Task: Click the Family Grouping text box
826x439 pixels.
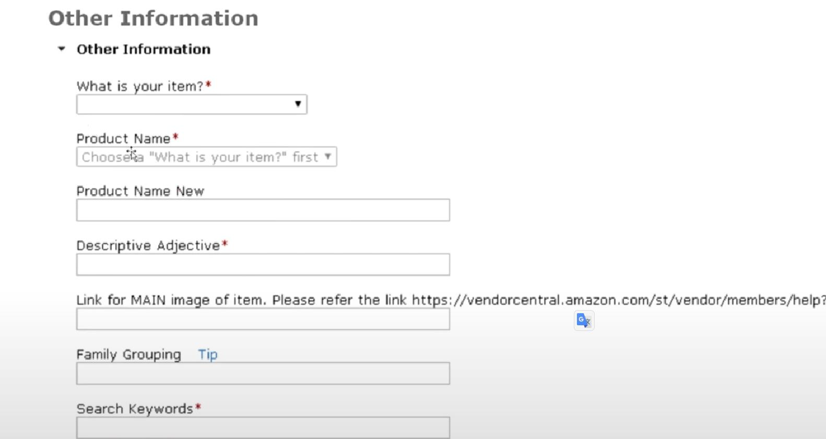Action: (263, 374)
